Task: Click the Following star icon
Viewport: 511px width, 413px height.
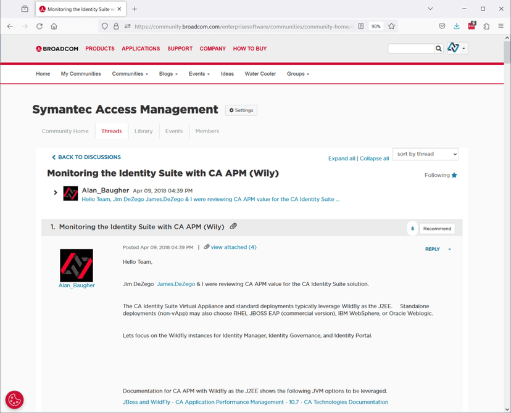Action: (454, 175)
